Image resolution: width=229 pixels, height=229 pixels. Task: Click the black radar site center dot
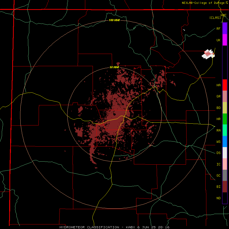(x=114, y=114)
